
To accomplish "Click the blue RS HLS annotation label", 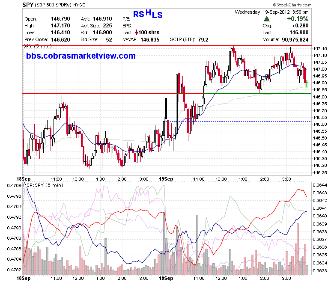I will (x=148, y=14).
